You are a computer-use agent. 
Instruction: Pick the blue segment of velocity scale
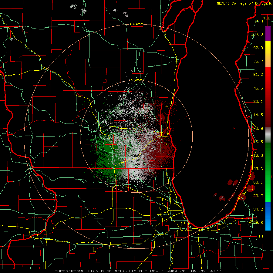(x=268, y=216)
